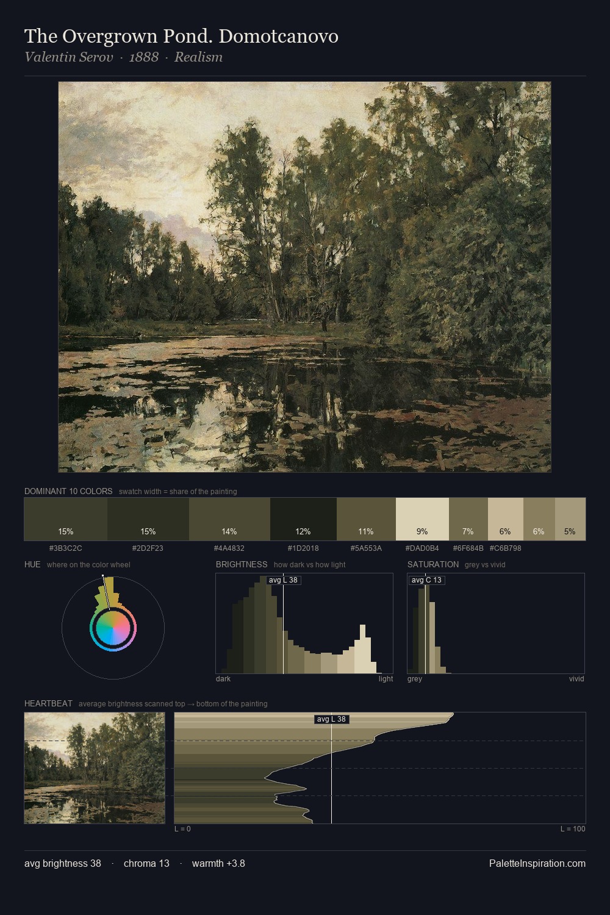Click 'swatch width = share of the painting' note
This screenshot has width=610, height=915.
pyautogui.click(x=178, y=492)
